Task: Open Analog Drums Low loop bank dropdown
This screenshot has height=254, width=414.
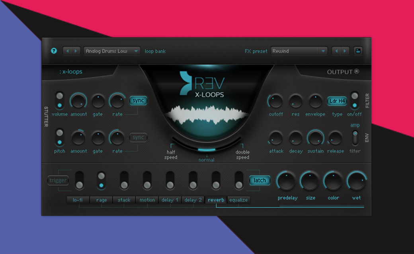Action: pos(112,51)
